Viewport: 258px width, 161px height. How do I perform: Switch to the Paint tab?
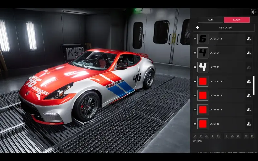pos(211,20)
